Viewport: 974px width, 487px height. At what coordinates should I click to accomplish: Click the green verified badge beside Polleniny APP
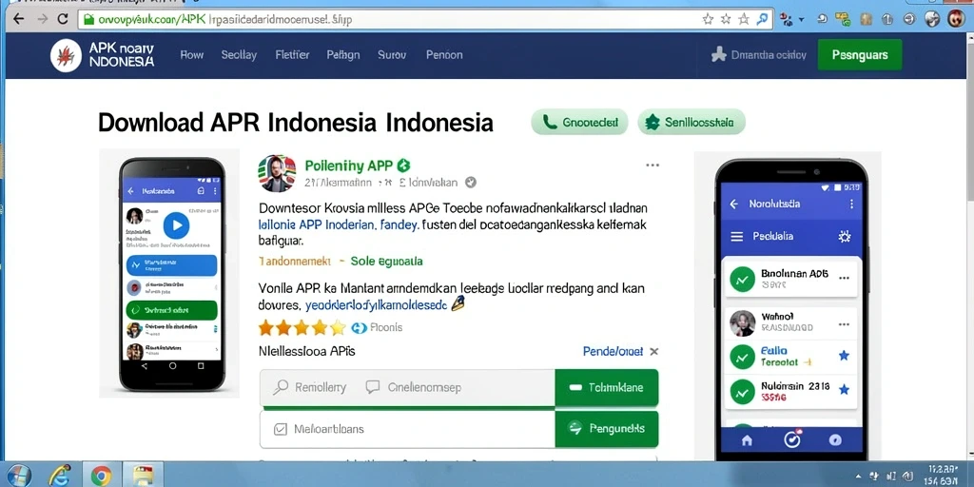(403, 166)
